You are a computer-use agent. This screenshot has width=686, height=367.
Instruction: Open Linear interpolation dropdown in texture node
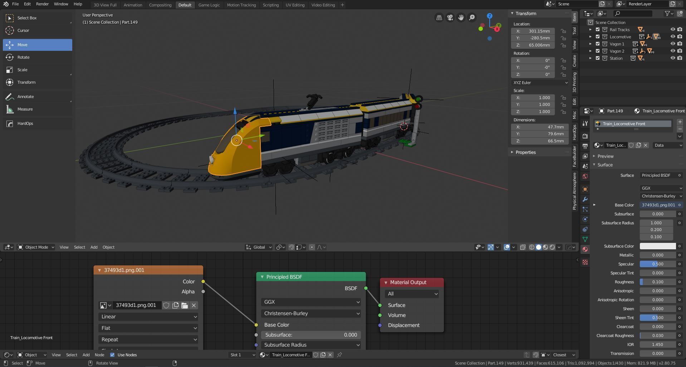pyautogui.click(x=148, y=317)
